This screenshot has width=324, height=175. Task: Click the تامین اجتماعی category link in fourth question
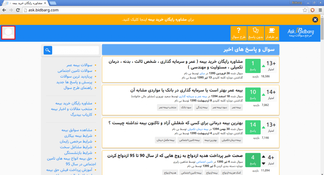click(204, 162)
